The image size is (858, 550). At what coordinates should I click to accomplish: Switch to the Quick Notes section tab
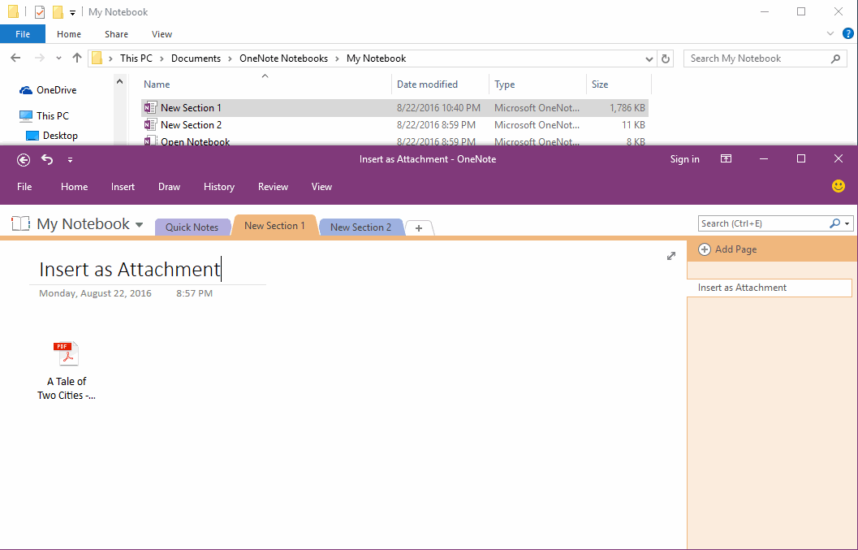click(x=192, y=227)
